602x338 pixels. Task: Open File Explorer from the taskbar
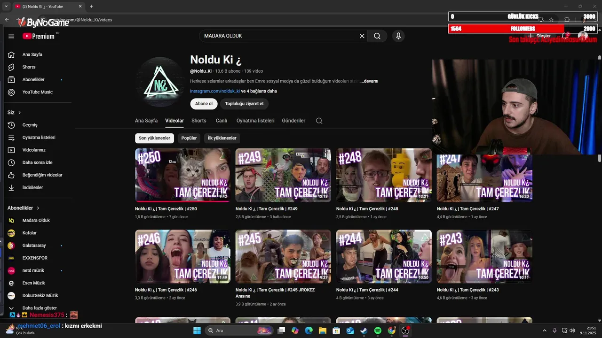[x=323, y=330]
